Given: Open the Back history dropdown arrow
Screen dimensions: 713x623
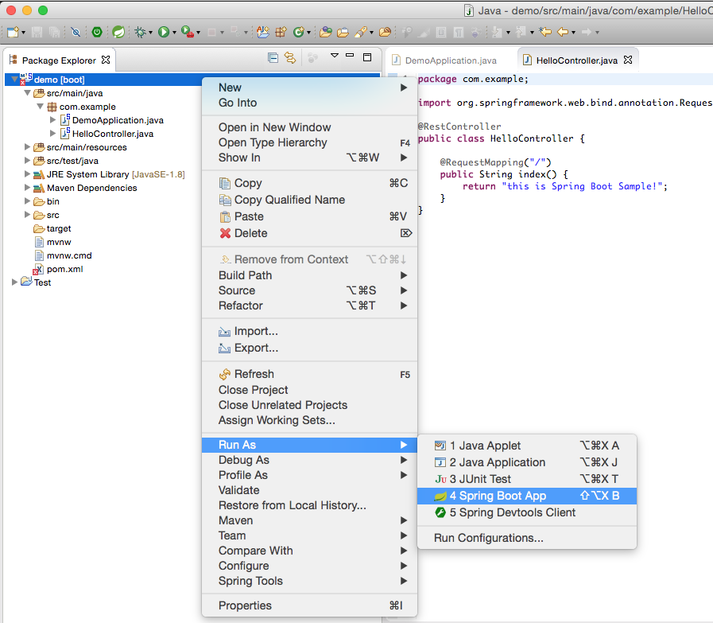Looking at the screenshot, I should (x=573, y=33).
